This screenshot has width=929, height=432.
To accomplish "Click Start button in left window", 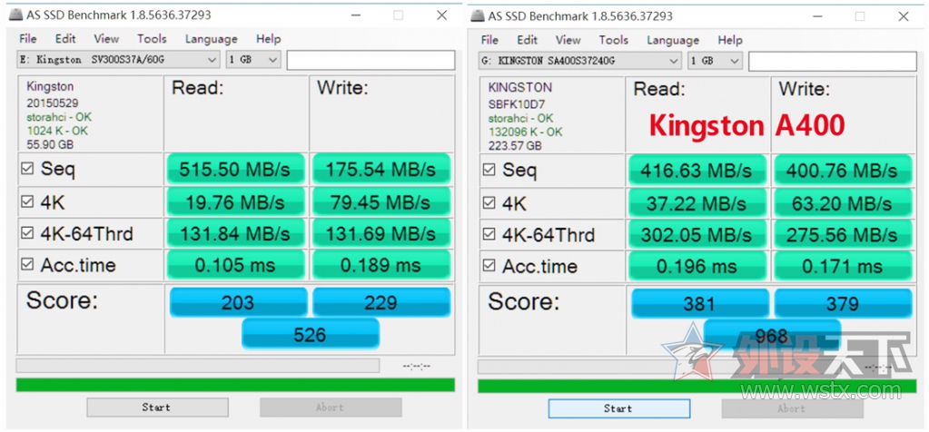I will (x=157, y=407).
